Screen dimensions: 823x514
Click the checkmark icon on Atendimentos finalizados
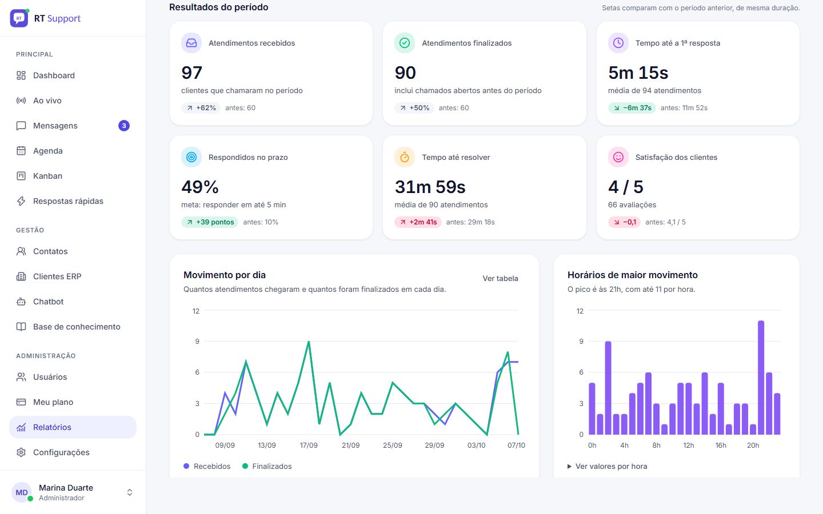pos(405,43)
